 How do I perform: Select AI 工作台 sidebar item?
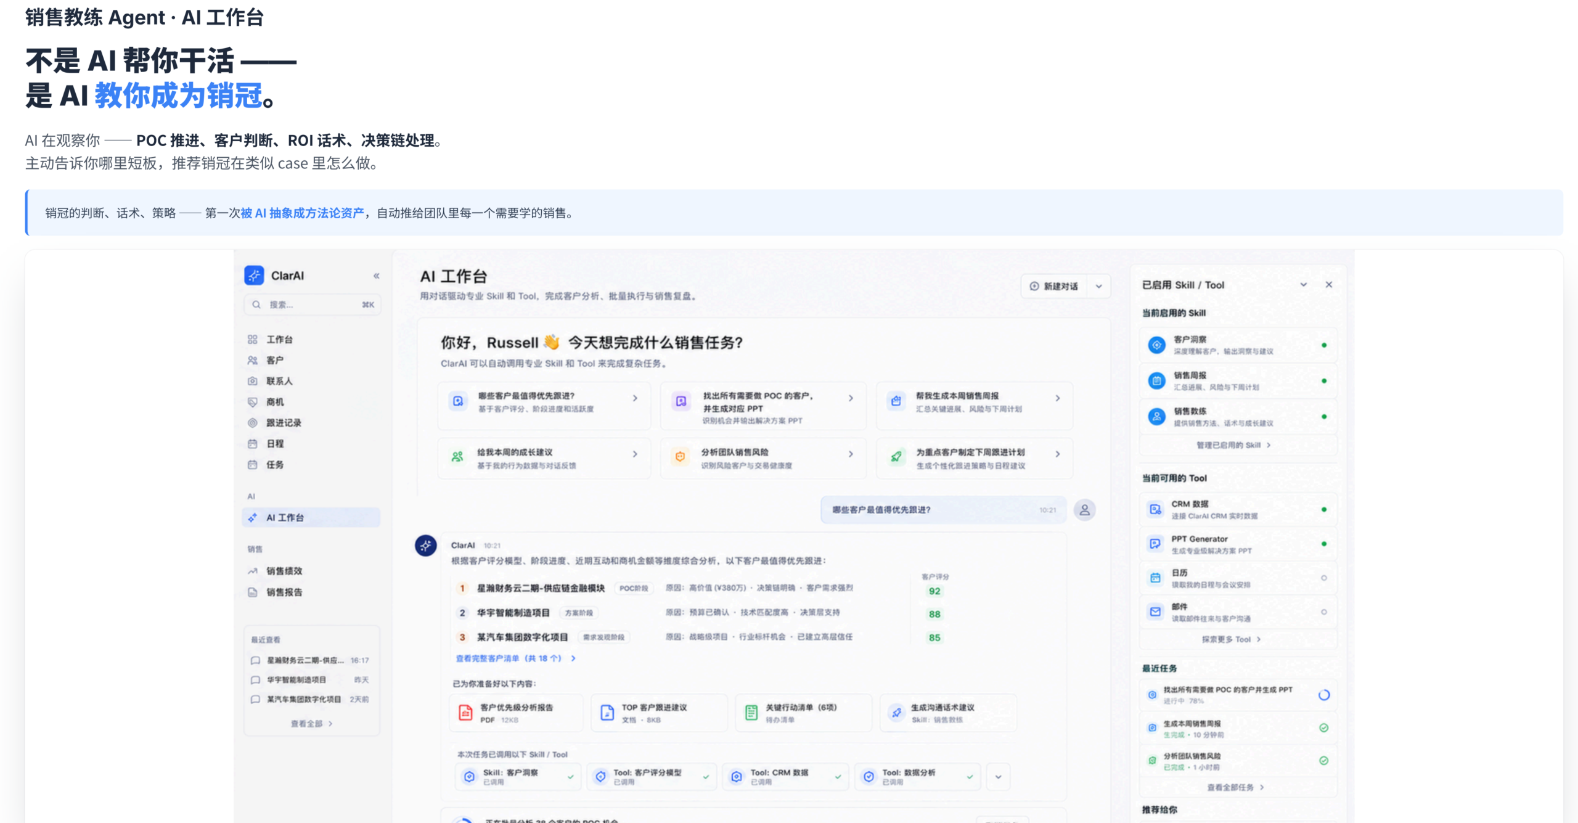pyautogui.click(x=311, y=517)
